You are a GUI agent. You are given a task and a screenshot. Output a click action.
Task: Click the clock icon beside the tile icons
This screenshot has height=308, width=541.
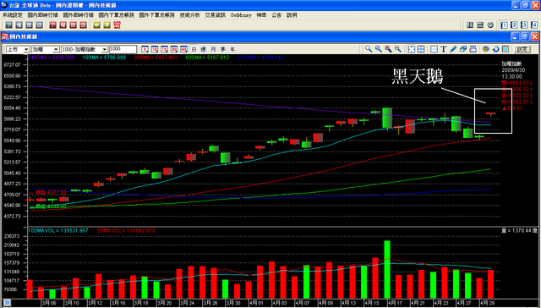pyautogui.click(x=490, y=25)
